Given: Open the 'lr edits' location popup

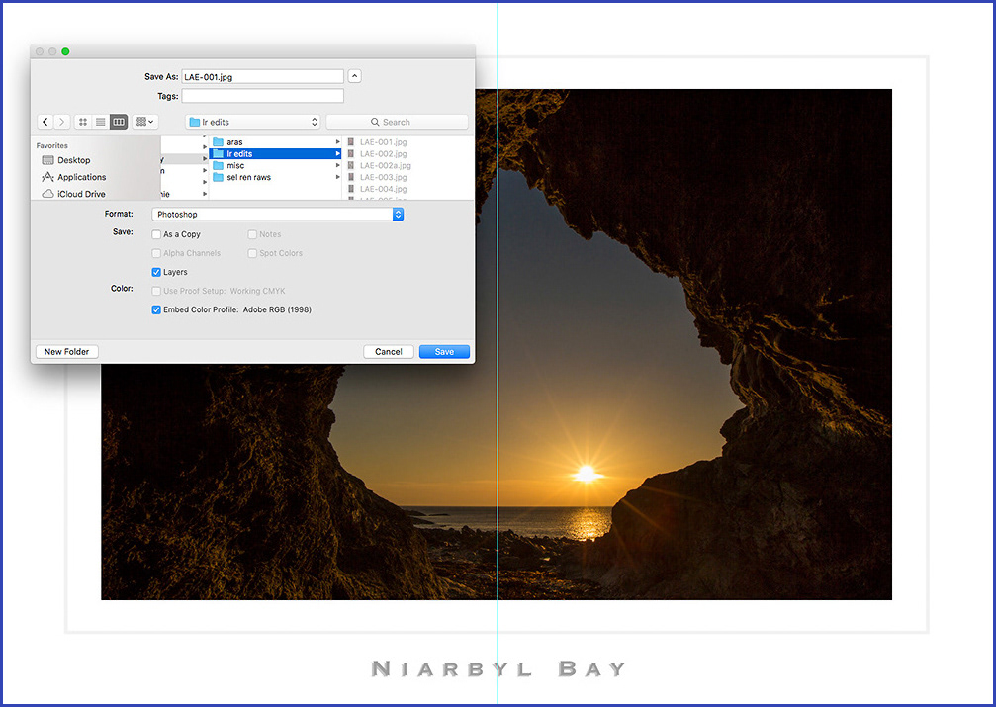Looking at the screenshot, I should (253, 122).
